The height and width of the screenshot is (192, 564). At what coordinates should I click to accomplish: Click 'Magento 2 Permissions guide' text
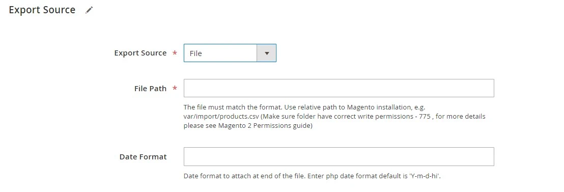pyautogui.click(x=264, y=126)
